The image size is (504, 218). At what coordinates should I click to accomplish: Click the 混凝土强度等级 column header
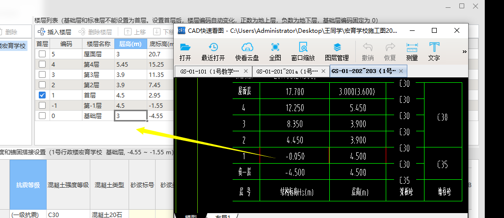(x=68, y=185)
